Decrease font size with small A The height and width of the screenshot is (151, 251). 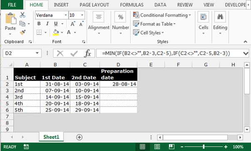point(81,24)
